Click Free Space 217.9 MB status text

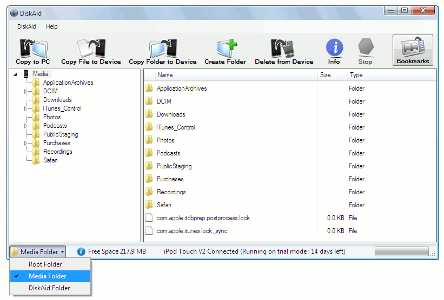tap(117, 251)
